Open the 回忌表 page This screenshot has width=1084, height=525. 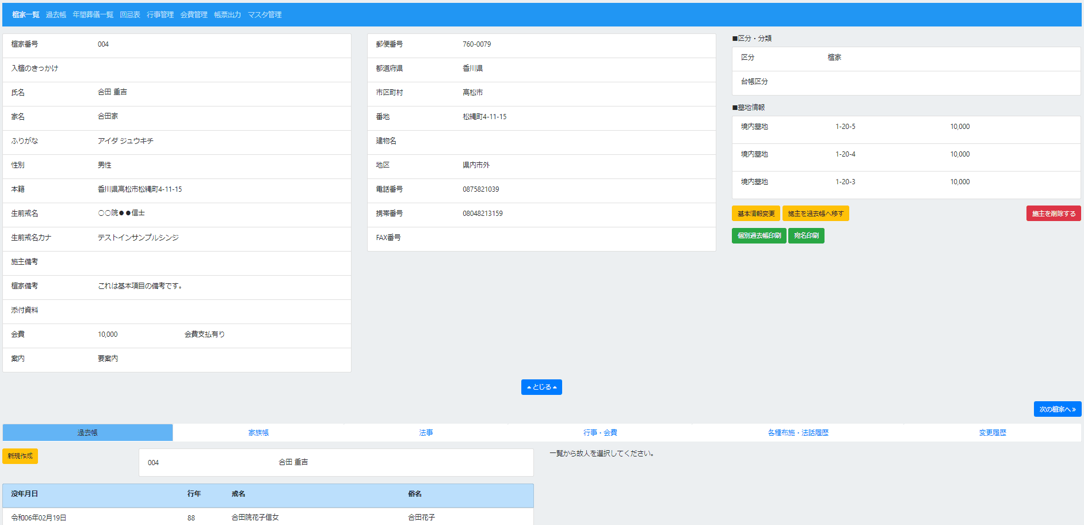point(130,14)
